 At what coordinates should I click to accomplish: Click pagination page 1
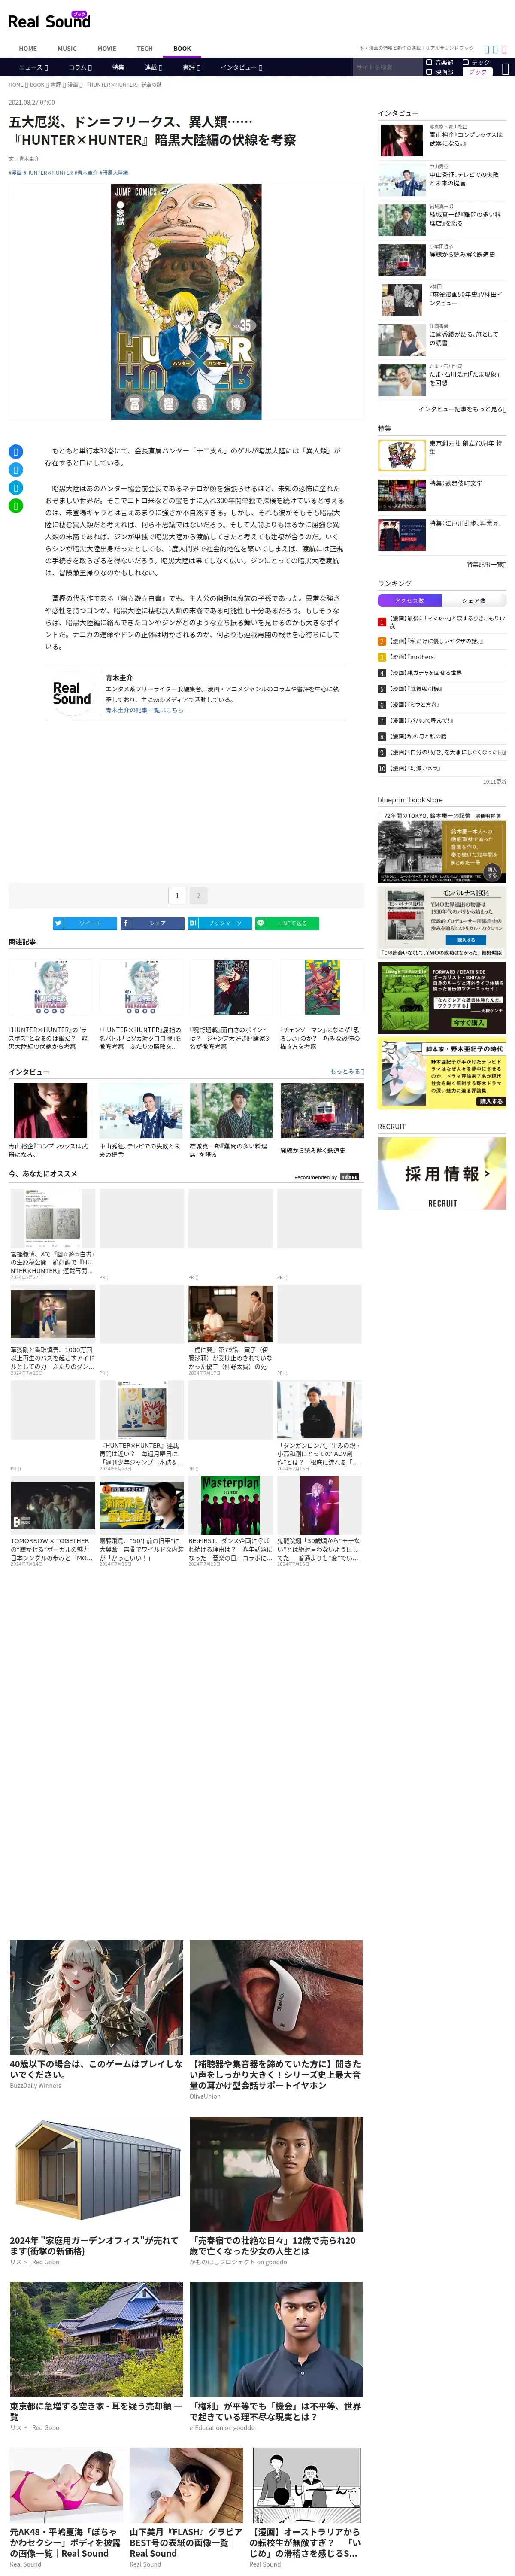click(x=177, y=896)
